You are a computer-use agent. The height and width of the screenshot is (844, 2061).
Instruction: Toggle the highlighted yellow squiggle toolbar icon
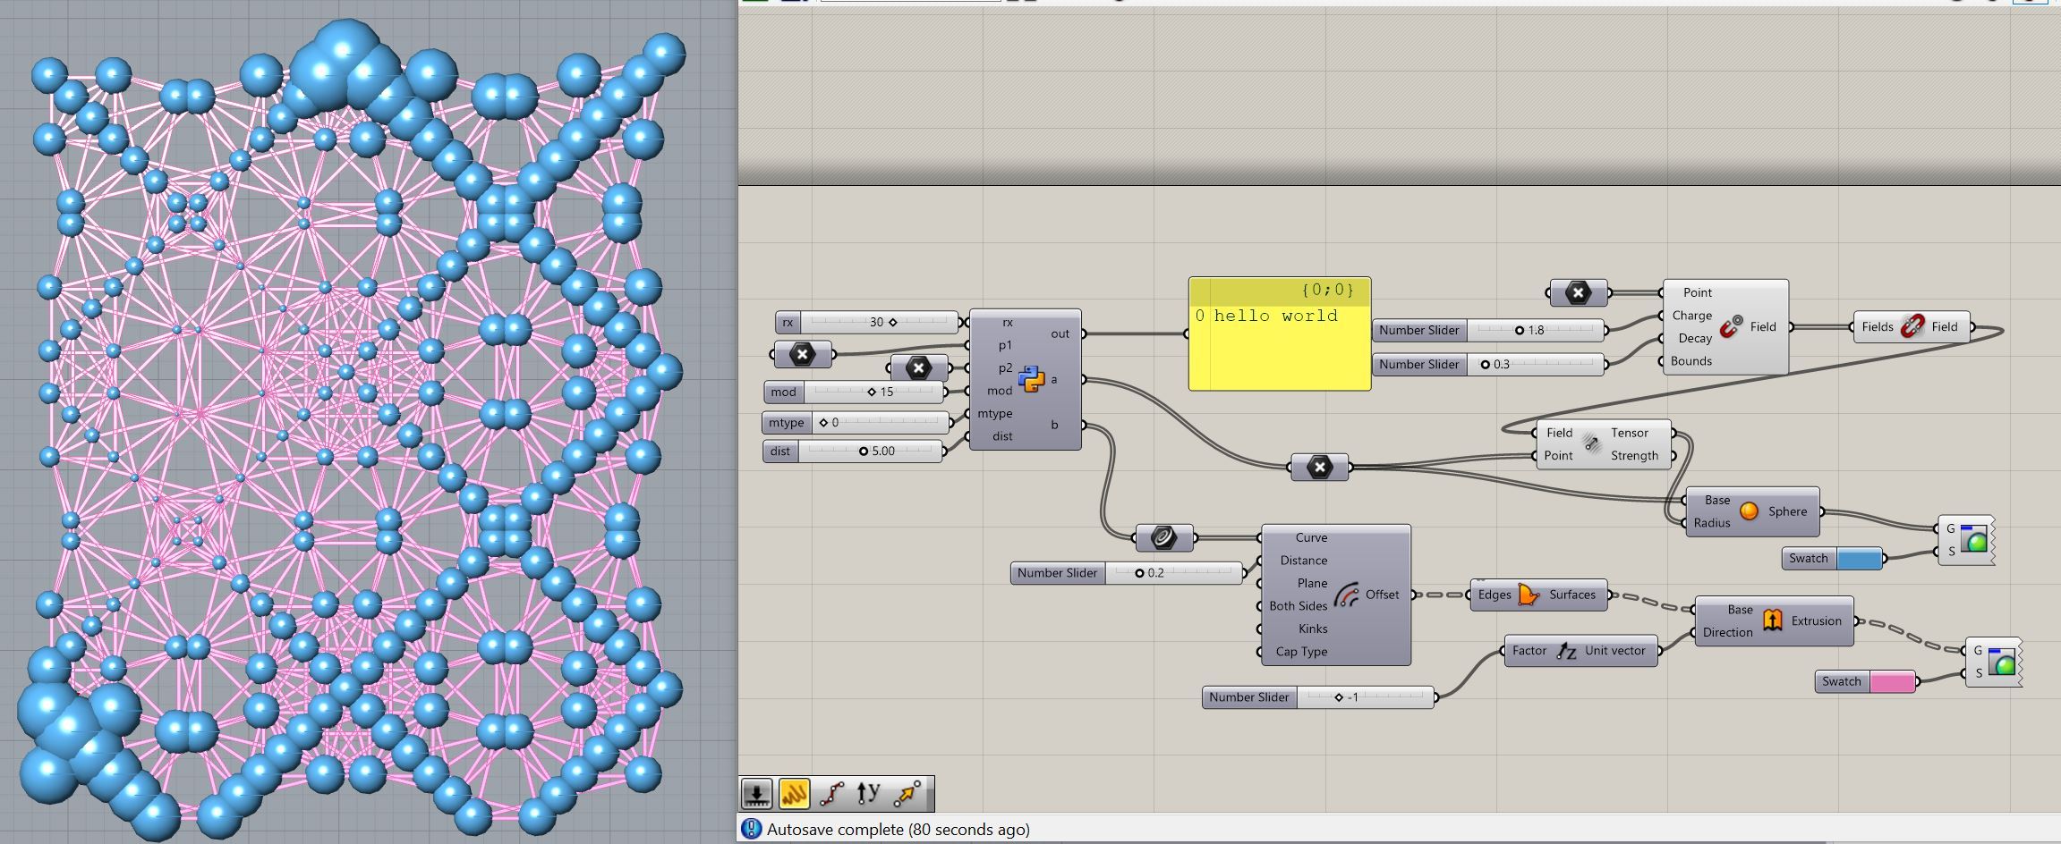[794, 793]
